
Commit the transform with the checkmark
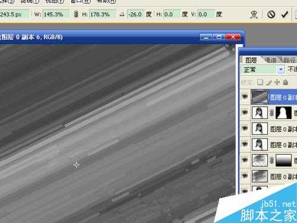point(285,14)
